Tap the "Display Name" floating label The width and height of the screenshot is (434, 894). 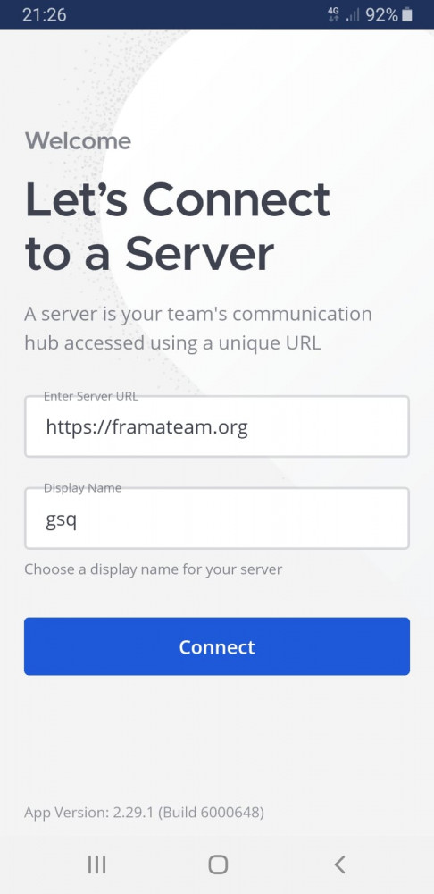click(x=82, y=488)
